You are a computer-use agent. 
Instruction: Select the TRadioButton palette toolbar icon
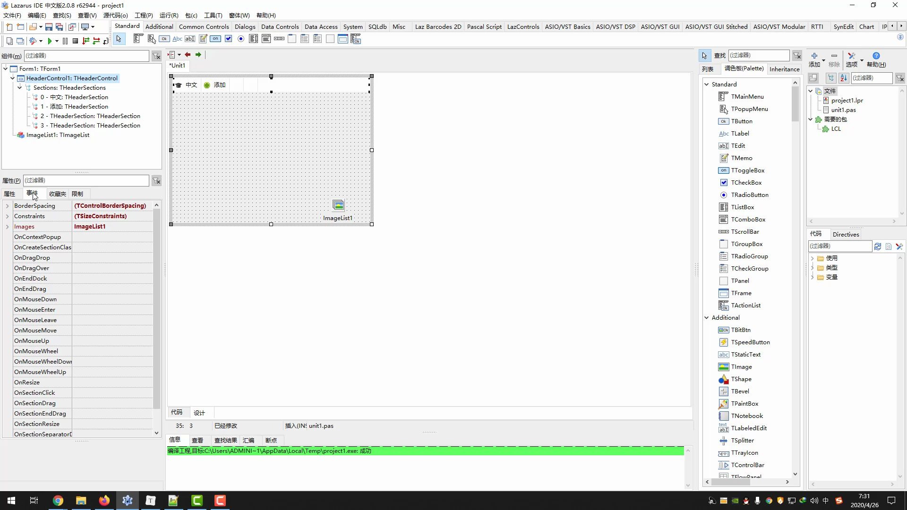tap(241, 39)
